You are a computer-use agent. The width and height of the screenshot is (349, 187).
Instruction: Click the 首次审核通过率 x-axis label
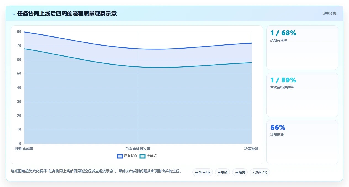click(138, 149)
